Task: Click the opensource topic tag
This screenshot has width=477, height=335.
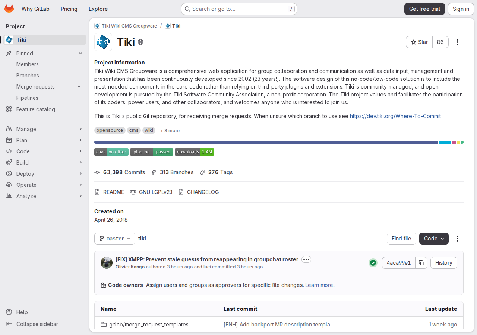Action: (110, 130)
